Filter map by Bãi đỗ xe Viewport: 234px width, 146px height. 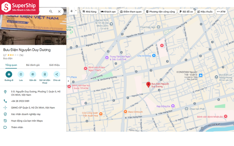coord(186,12)
